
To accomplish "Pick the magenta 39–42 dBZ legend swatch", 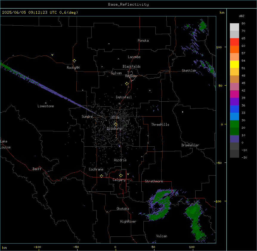I will tap(234, 94).
